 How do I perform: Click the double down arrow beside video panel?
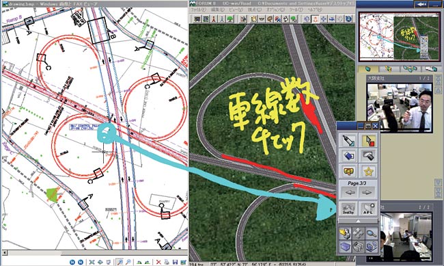(438, 191)
